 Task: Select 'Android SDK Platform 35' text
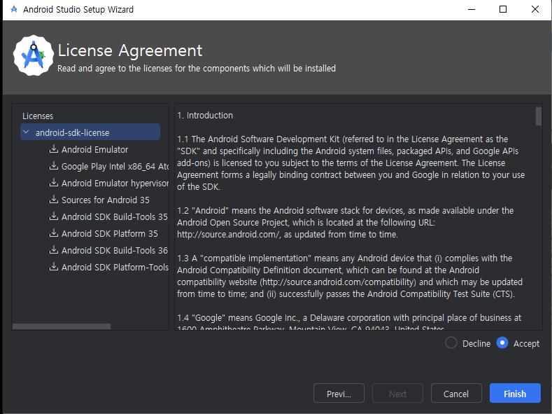coord(109,233)
